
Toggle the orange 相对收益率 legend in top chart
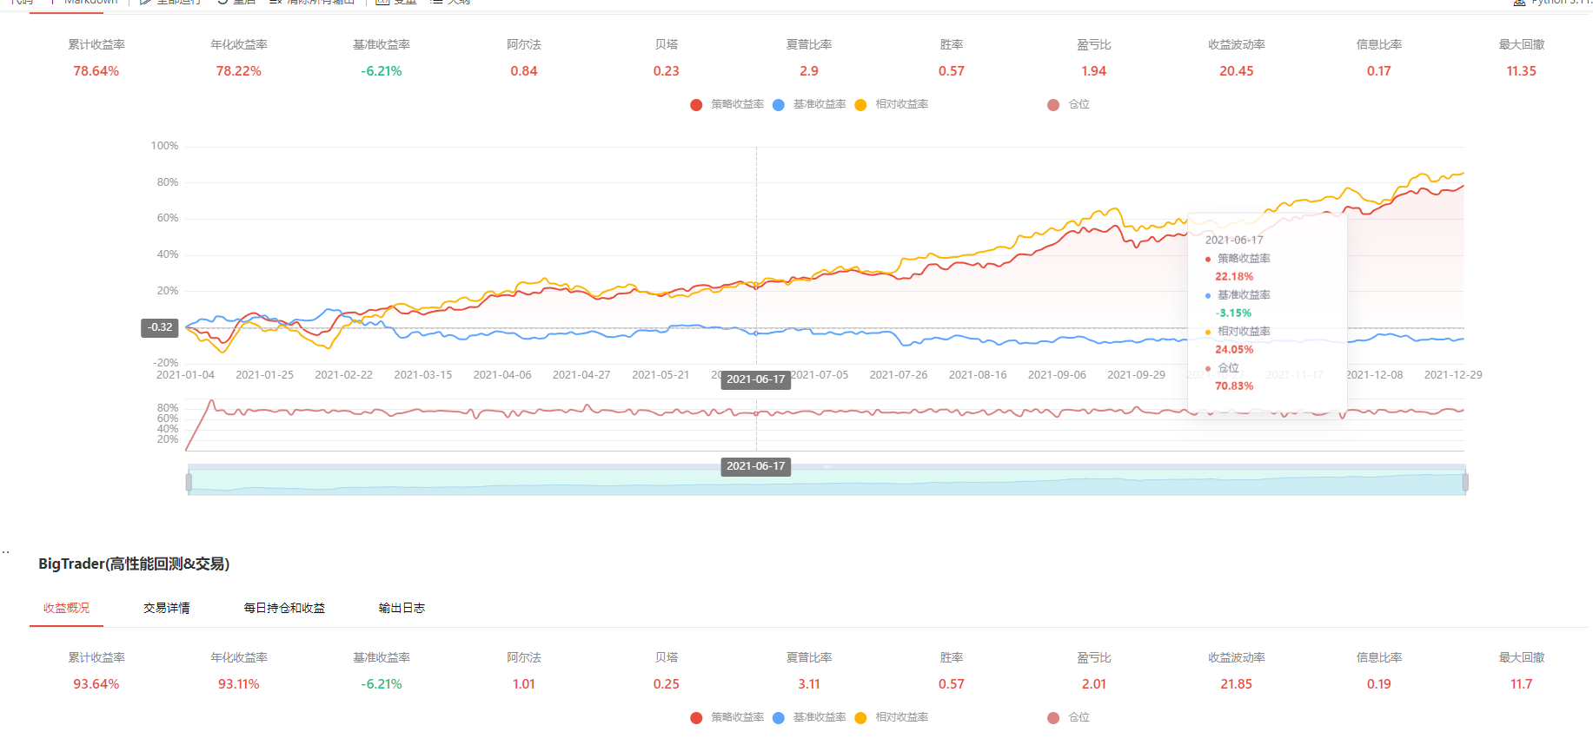892,104
